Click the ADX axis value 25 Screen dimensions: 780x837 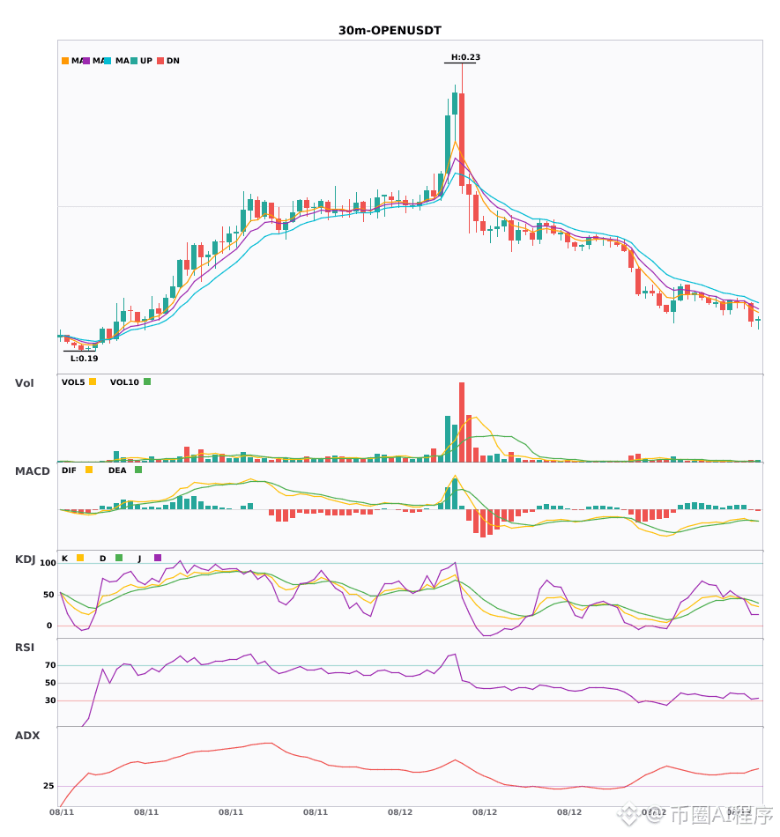point(48,786)
